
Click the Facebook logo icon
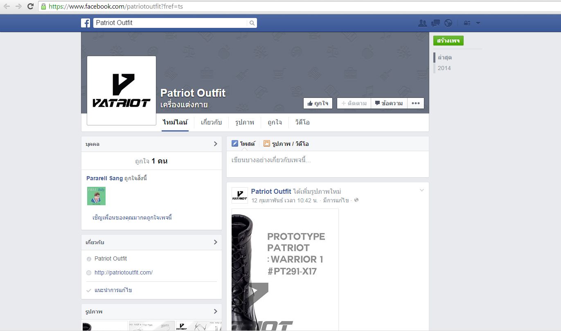[x=86, y=23]
